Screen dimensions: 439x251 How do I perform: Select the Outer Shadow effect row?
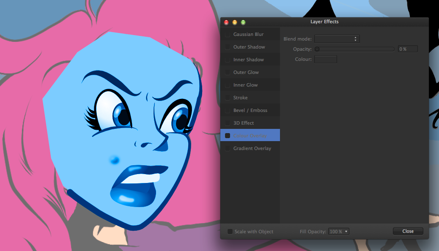(250, 47)
